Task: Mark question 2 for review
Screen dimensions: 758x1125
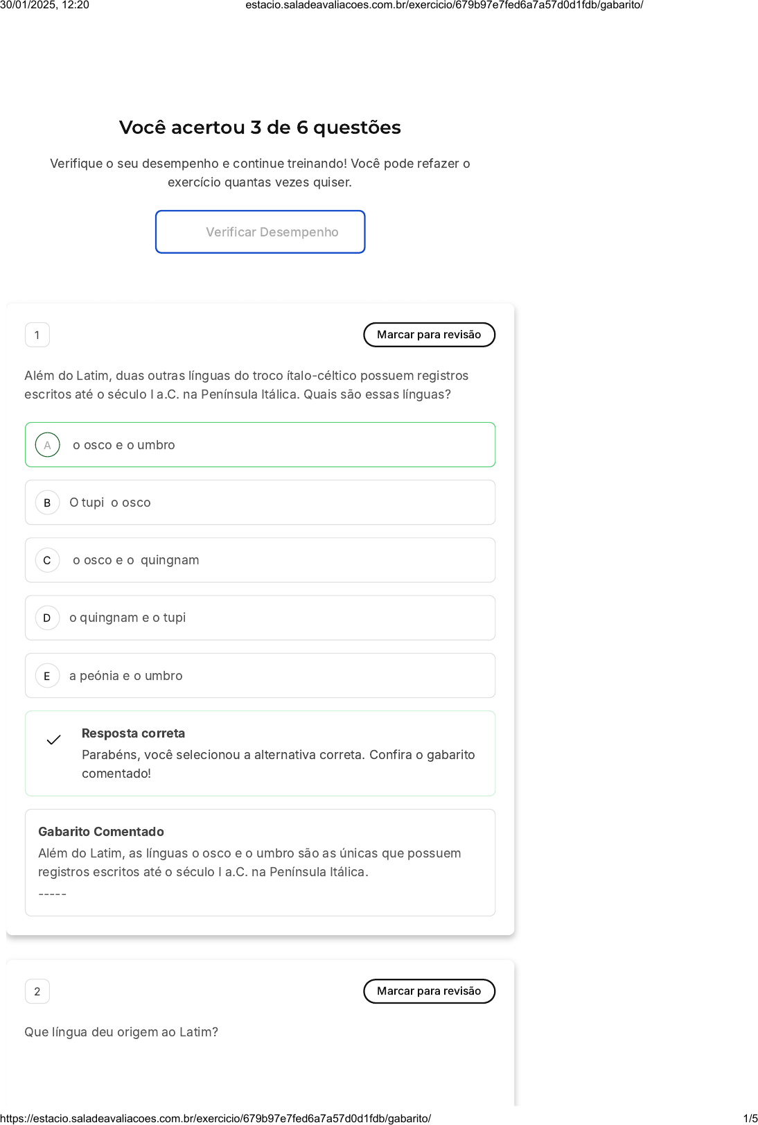Action: click(429, 991)
